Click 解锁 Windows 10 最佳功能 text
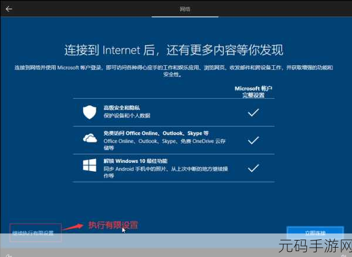The image size is (352, 257). pos(136,161)
